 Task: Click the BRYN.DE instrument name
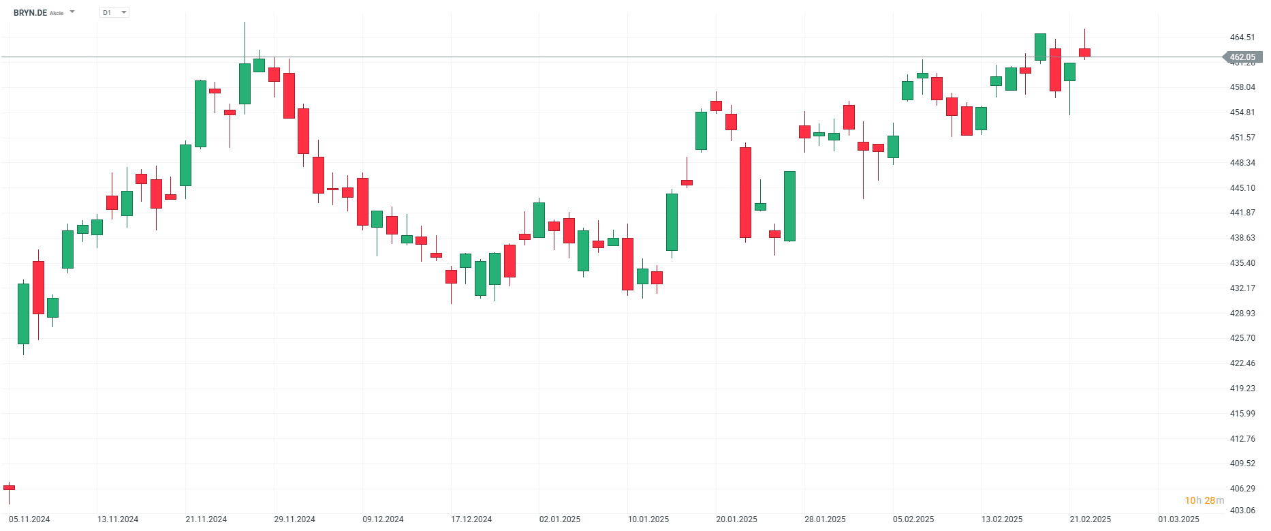[x=30, y=13]
